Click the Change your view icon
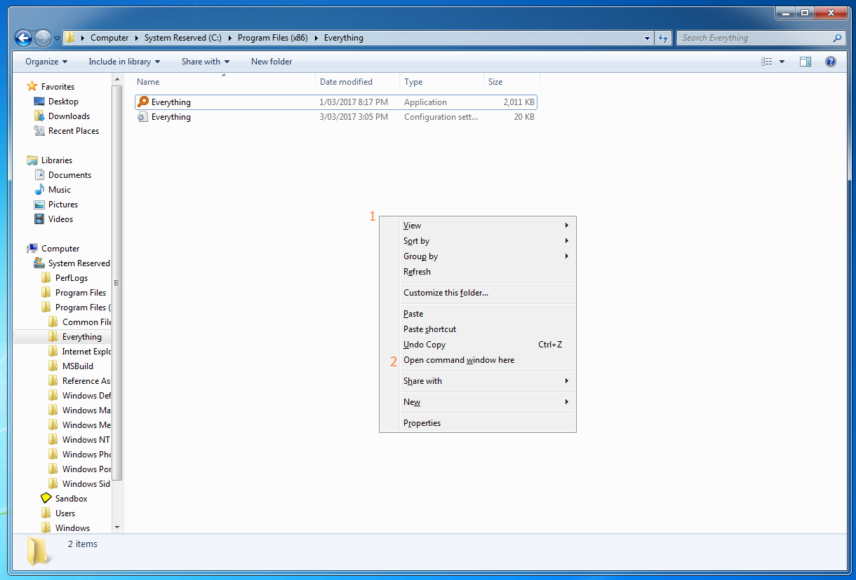This screenshot has height=580, width=856. click(767, 62)
